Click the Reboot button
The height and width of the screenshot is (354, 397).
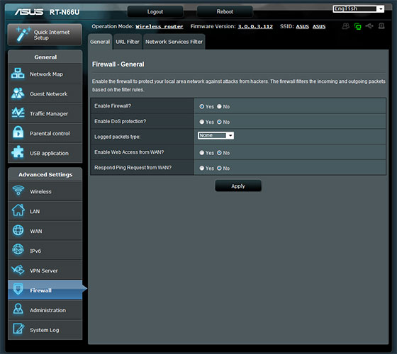click(225, 11)
